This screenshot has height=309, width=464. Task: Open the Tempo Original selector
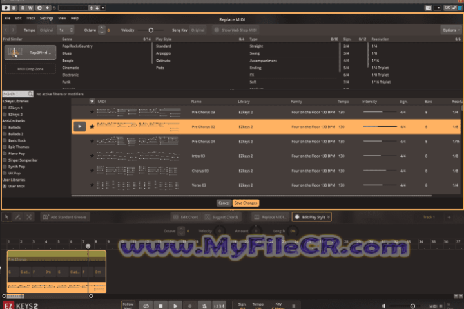point(46,30)
